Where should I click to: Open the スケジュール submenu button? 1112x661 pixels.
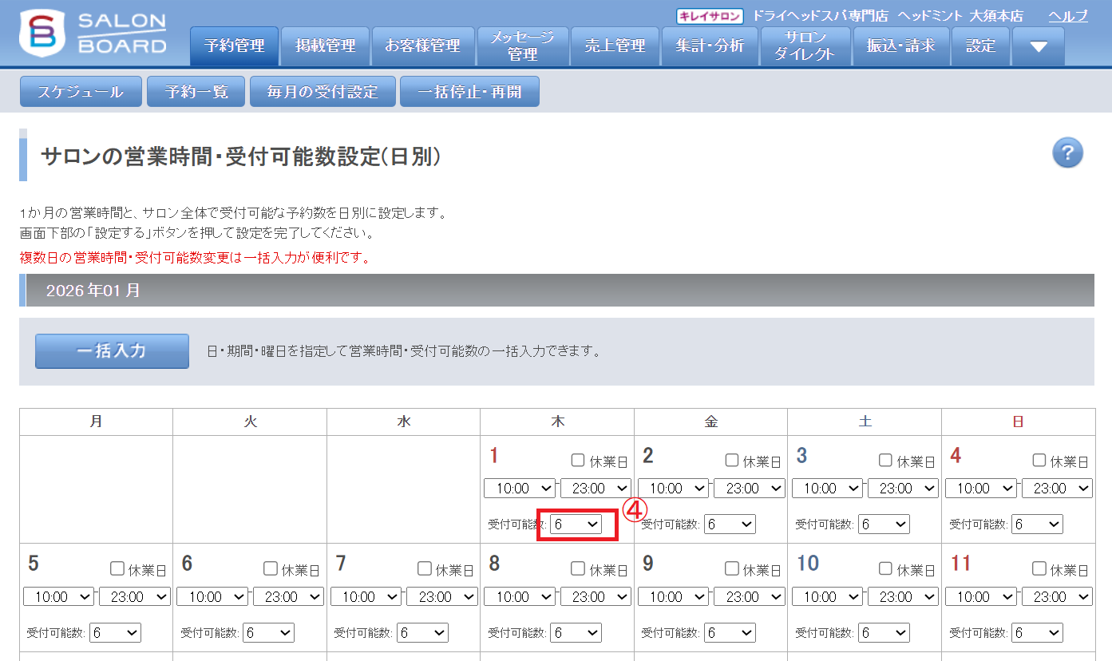[x=81, y=92]
